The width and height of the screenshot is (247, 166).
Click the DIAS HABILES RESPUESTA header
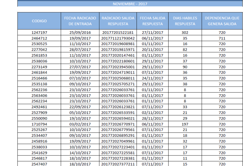click(185, 21)
